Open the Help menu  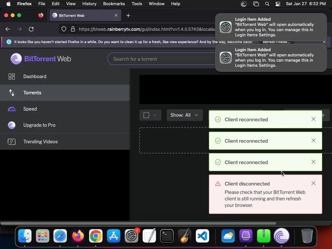[175, 4]
